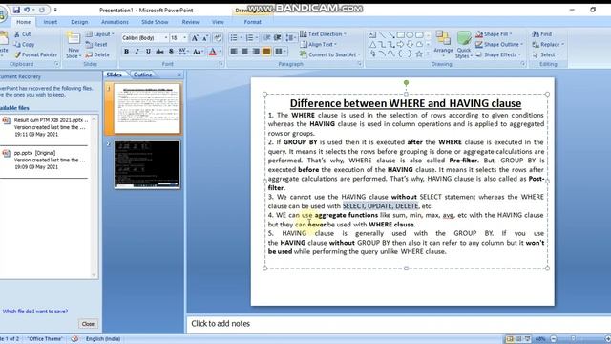Select the Oval shape in gallery
The image size is (611, 344).
(410, 35)
